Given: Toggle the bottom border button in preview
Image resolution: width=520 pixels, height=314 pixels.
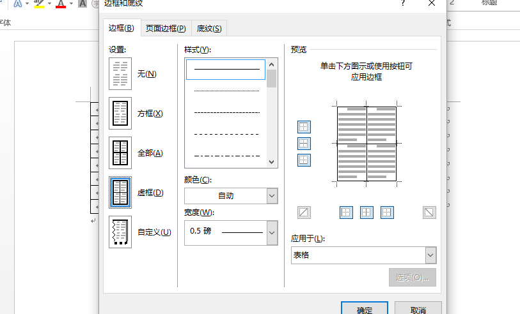Looking at the screenshot, I should [x=304, y=160].
